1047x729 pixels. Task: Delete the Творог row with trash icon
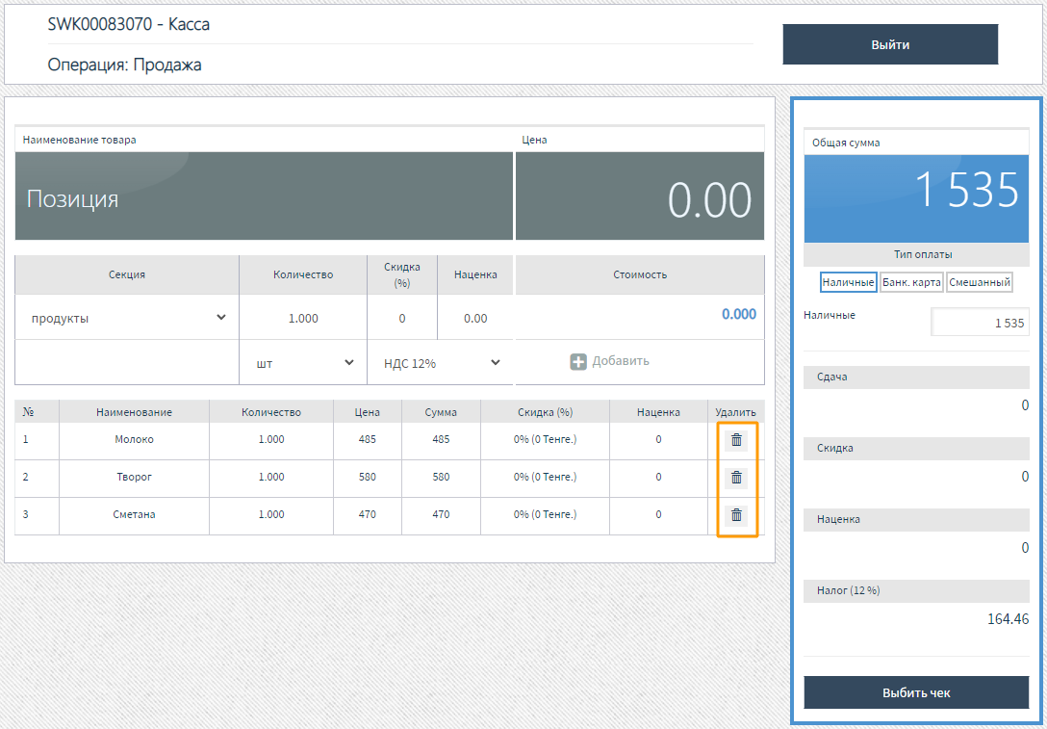(x=736, y=477)
